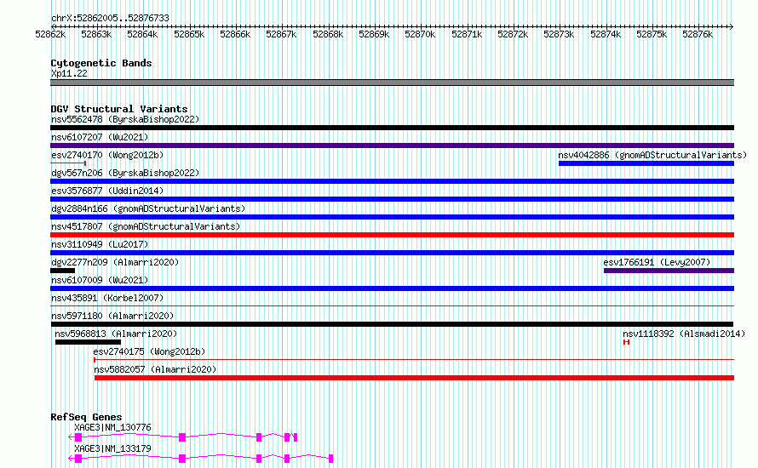Click the chrX:52862005..52876733 coordinates label
This screenshot has height=468, width=758.
tap(110, 18)
